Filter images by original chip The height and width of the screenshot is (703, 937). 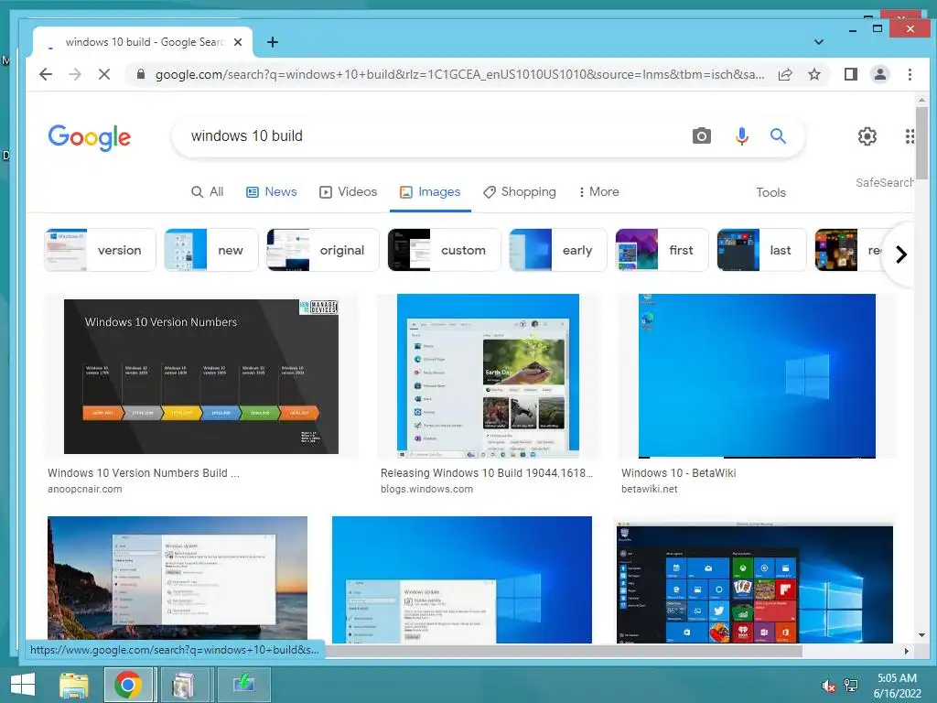pos(323,250)
